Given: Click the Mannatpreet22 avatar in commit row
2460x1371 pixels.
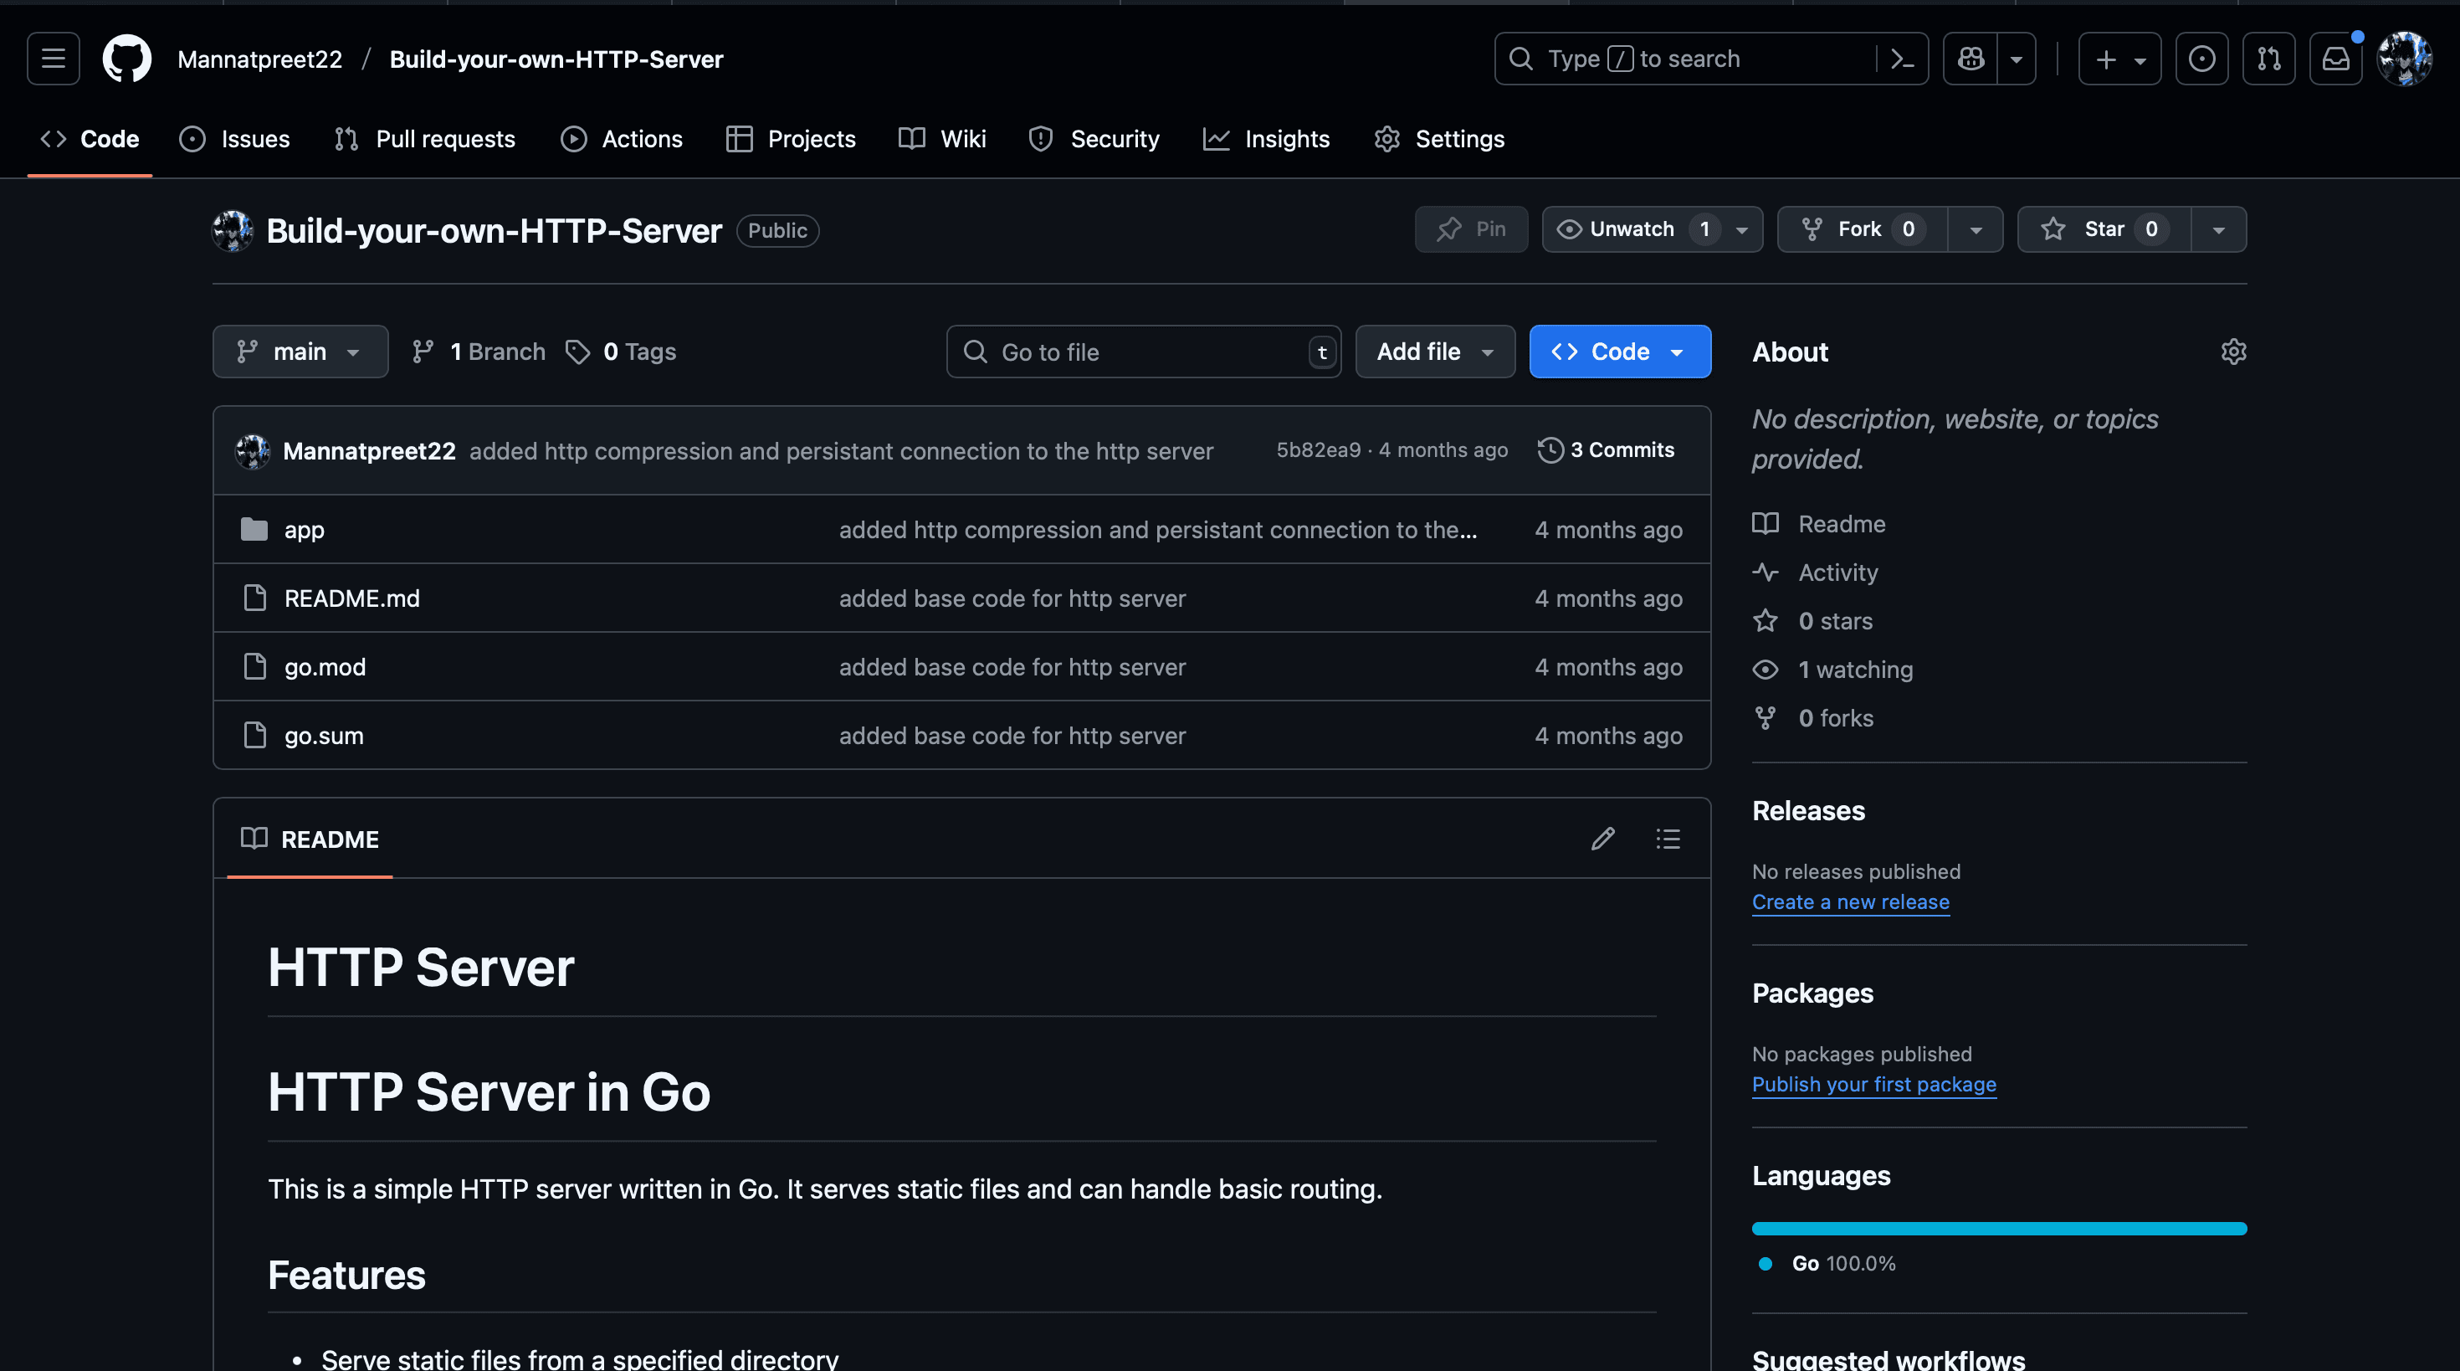Looking at the screenshot, I should pos(253,451).
